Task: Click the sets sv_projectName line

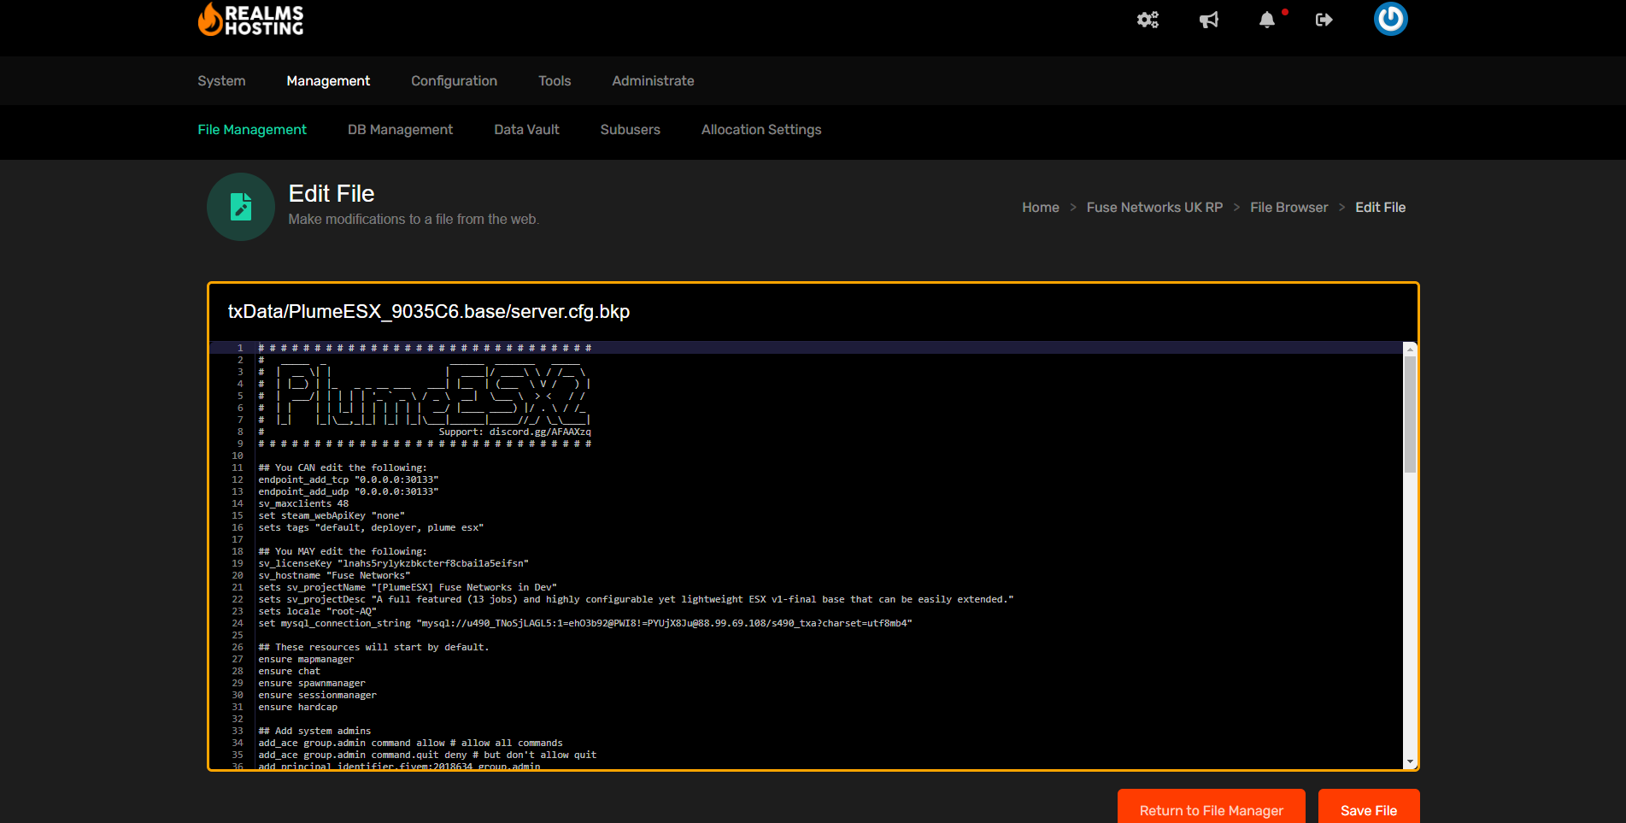Action: point(408,587)
